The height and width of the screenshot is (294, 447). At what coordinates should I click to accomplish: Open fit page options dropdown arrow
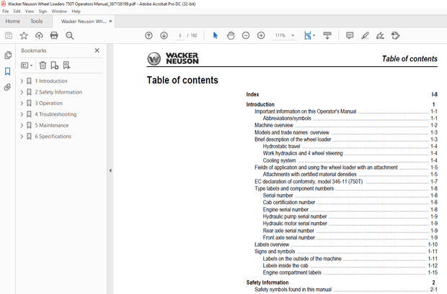[x=314, y=35]
